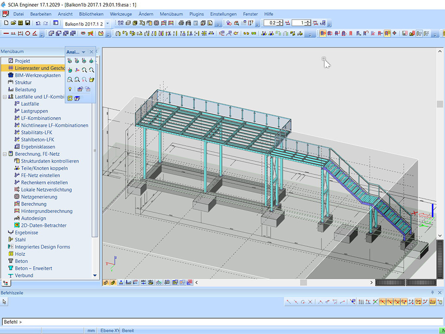Viewport: 445px width, 334px height.
Task: Open the Einstellungen menu
Action: pos(223,14)
